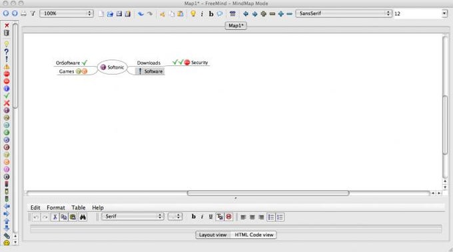Click the binoculars find icon in the editor toolbar
This screenshot has height=252, width=453.
[x=83, y=217]
